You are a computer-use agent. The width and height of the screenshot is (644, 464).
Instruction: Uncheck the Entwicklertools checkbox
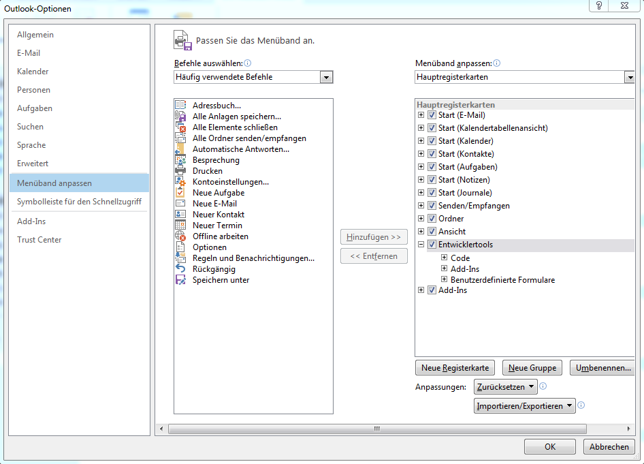coord(432,245)
